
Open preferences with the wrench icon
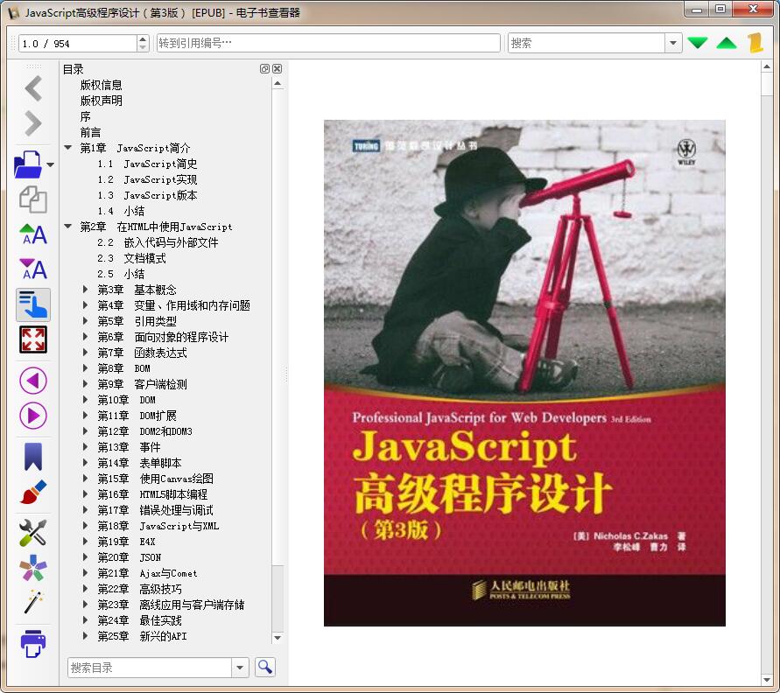click(33, 532)
